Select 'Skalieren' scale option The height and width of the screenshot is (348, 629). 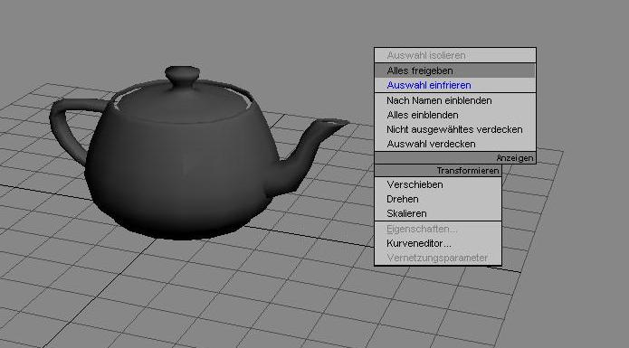(x=438, y=213)
